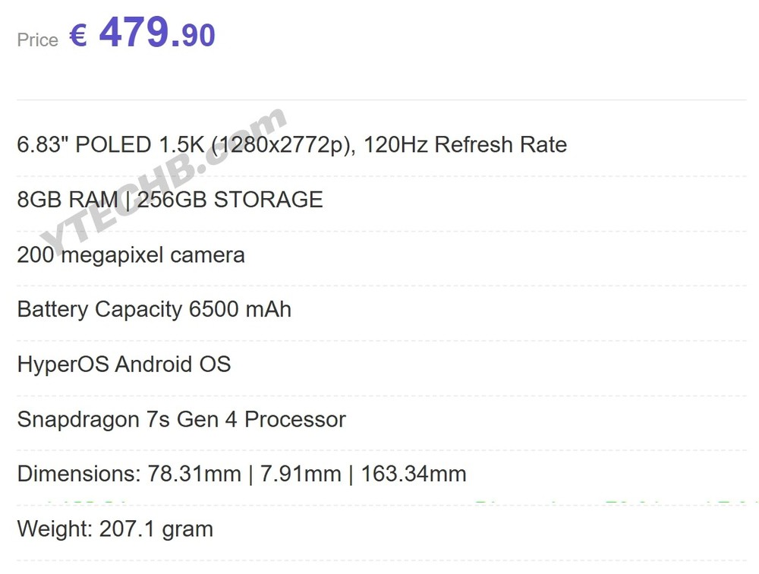Click the Battery Capacity label
Image resolution: width=759 pixels, height=574 pixels.
tap(99, 310)
